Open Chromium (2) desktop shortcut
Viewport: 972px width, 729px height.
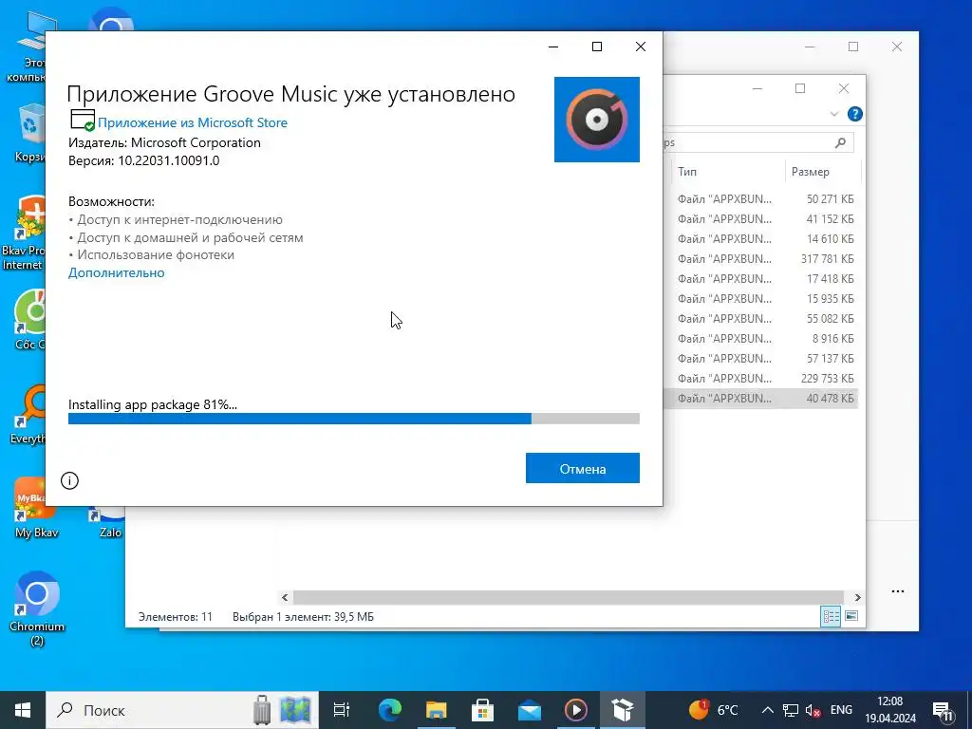click(x=37, y=607)
